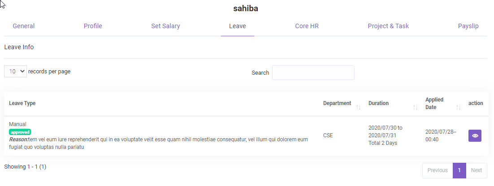This screenshot has height=186, width=494.
Task: Focus the Search input field
Action: (x=313, y=72)
